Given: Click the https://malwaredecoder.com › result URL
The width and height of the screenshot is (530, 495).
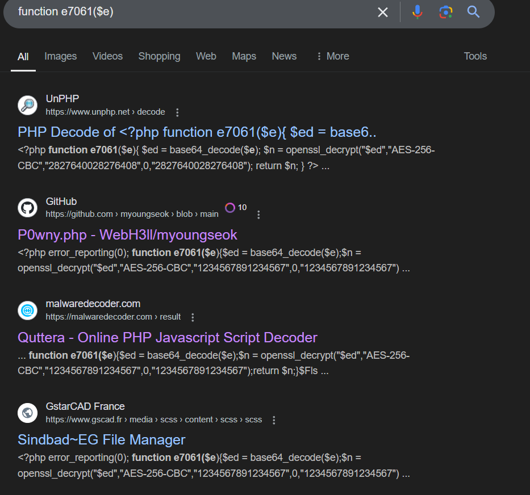Looking at the screenshot, I should click(113, 317).
